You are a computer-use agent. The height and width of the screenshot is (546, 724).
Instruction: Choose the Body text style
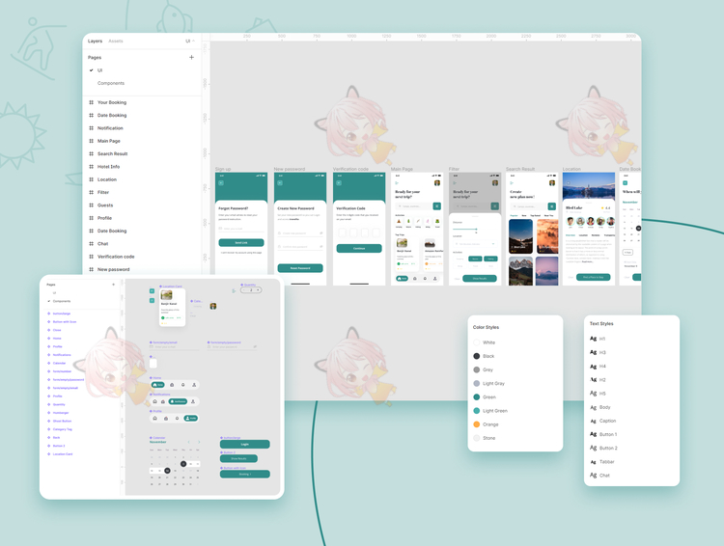pos(600,407)
